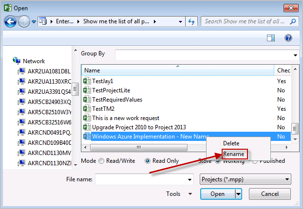Select the Read Only mode radio button
303x209 pixels.
(148, 161)
